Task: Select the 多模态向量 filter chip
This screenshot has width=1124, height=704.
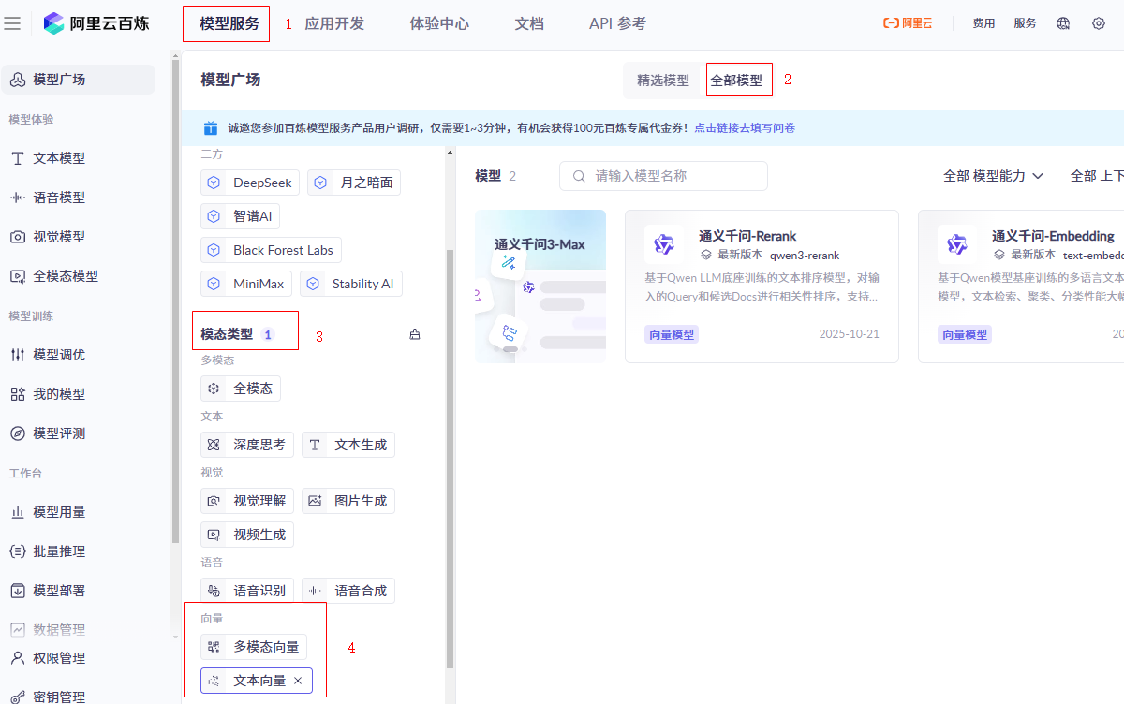Action: point(254,647)
